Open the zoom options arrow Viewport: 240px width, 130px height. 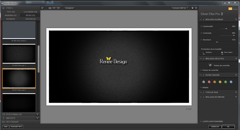tap(187, 8)
